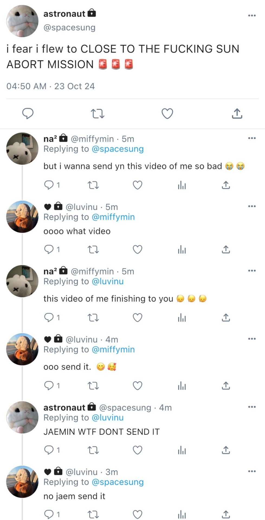Open @luvinu avatar on 'ooo send it.' reply
Image resolution: width=265 pixels, height=520 pixels.
tap(22, 349)
